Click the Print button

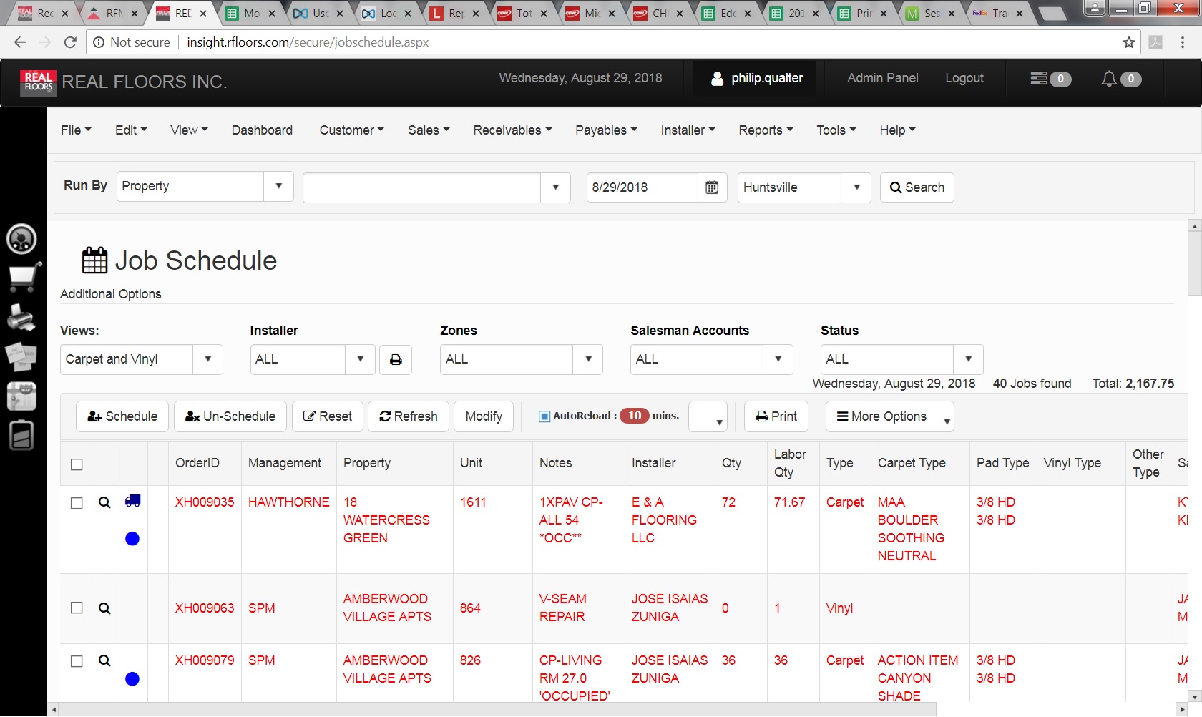[x=776, y=416]
